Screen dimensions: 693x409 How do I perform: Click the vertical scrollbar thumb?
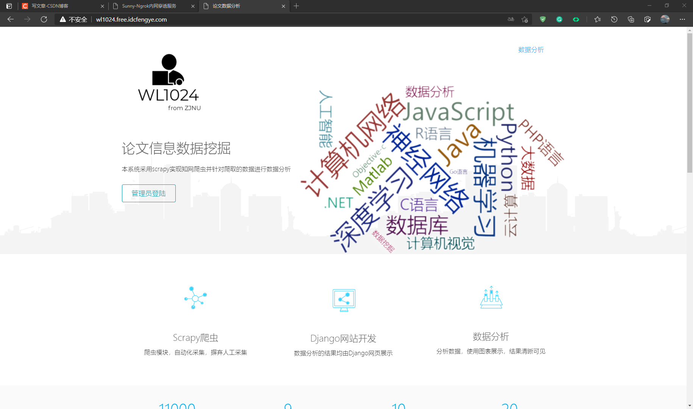(690, 102)
